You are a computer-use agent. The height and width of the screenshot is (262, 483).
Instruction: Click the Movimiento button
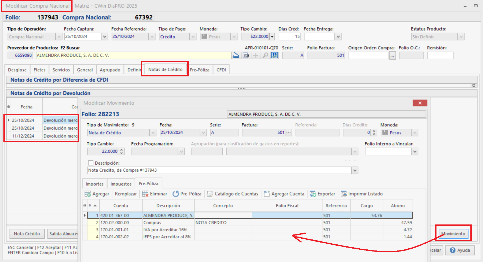pyautogui.click(x=453, y=234)
